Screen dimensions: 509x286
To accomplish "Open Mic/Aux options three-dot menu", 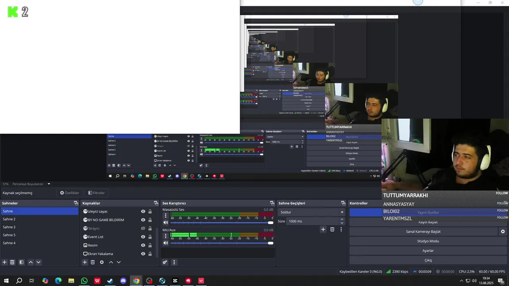I will [x=165, y=236].
